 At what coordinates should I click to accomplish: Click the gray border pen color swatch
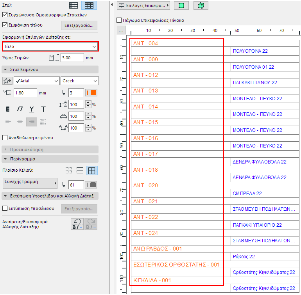coord(91,185)
